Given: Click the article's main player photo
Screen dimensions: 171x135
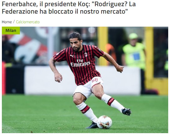Looking at the screenshot, I should (x=85, y=80).
